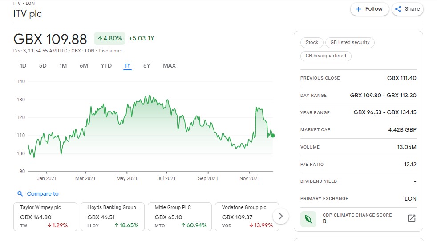Click the Mar 2021 axis label
437x241 pixels.
point(85,178)
